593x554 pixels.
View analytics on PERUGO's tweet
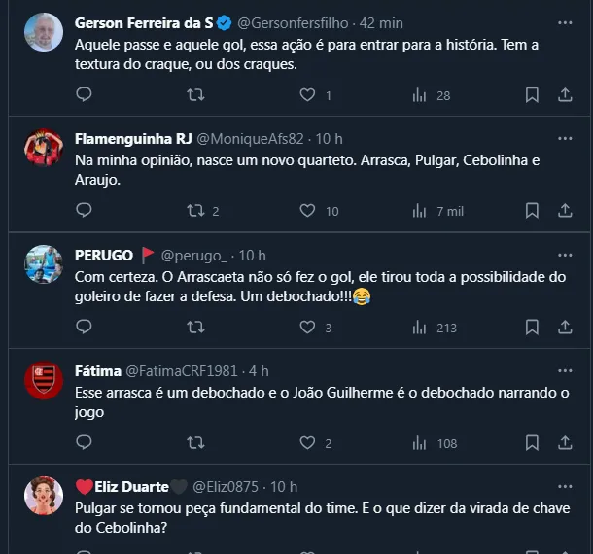click(x=420, y=328)
